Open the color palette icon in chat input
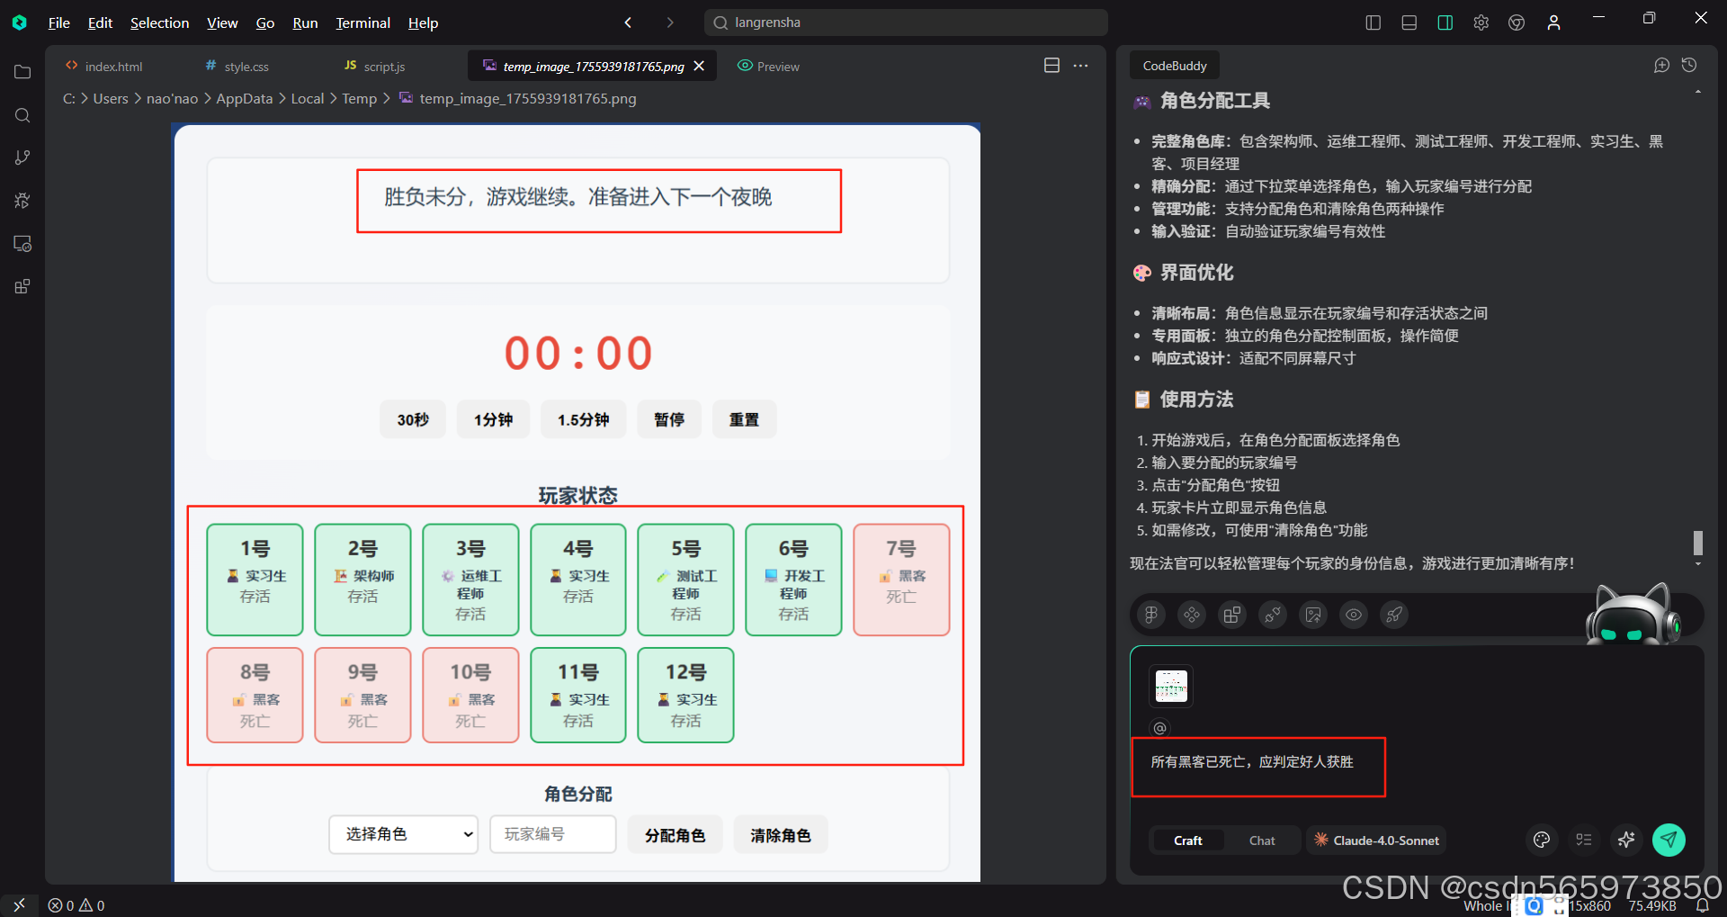Viewport: 1727px width, 917px height. pyautogui.click(x=1541, y=840)
